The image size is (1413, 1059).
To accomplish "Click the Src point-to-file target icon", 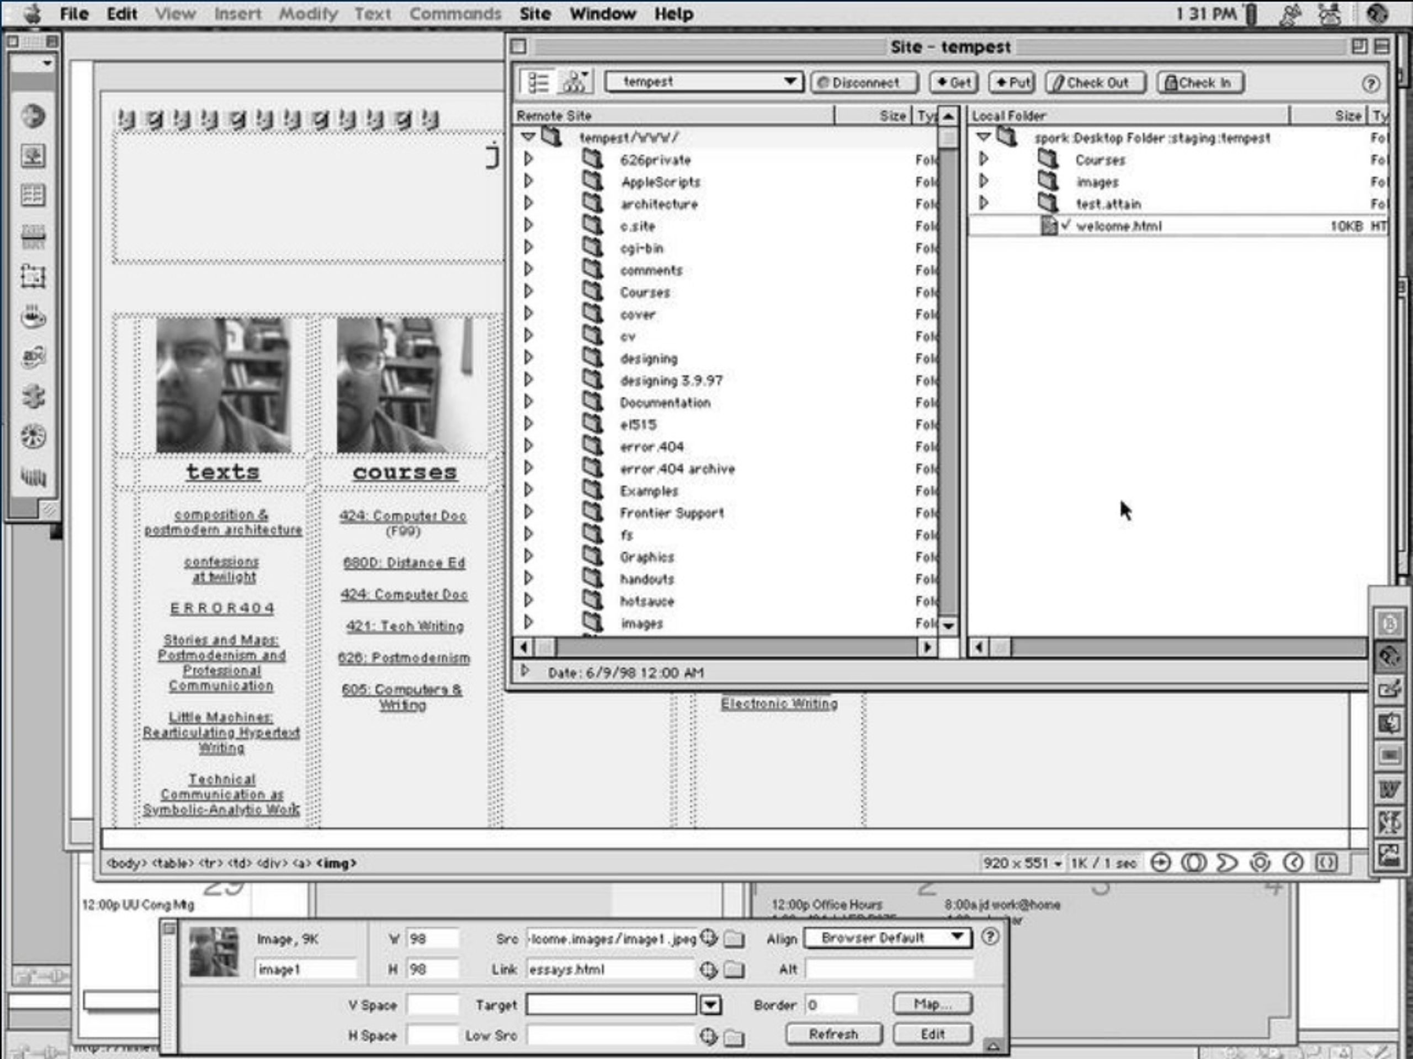I will pos(709,938).
